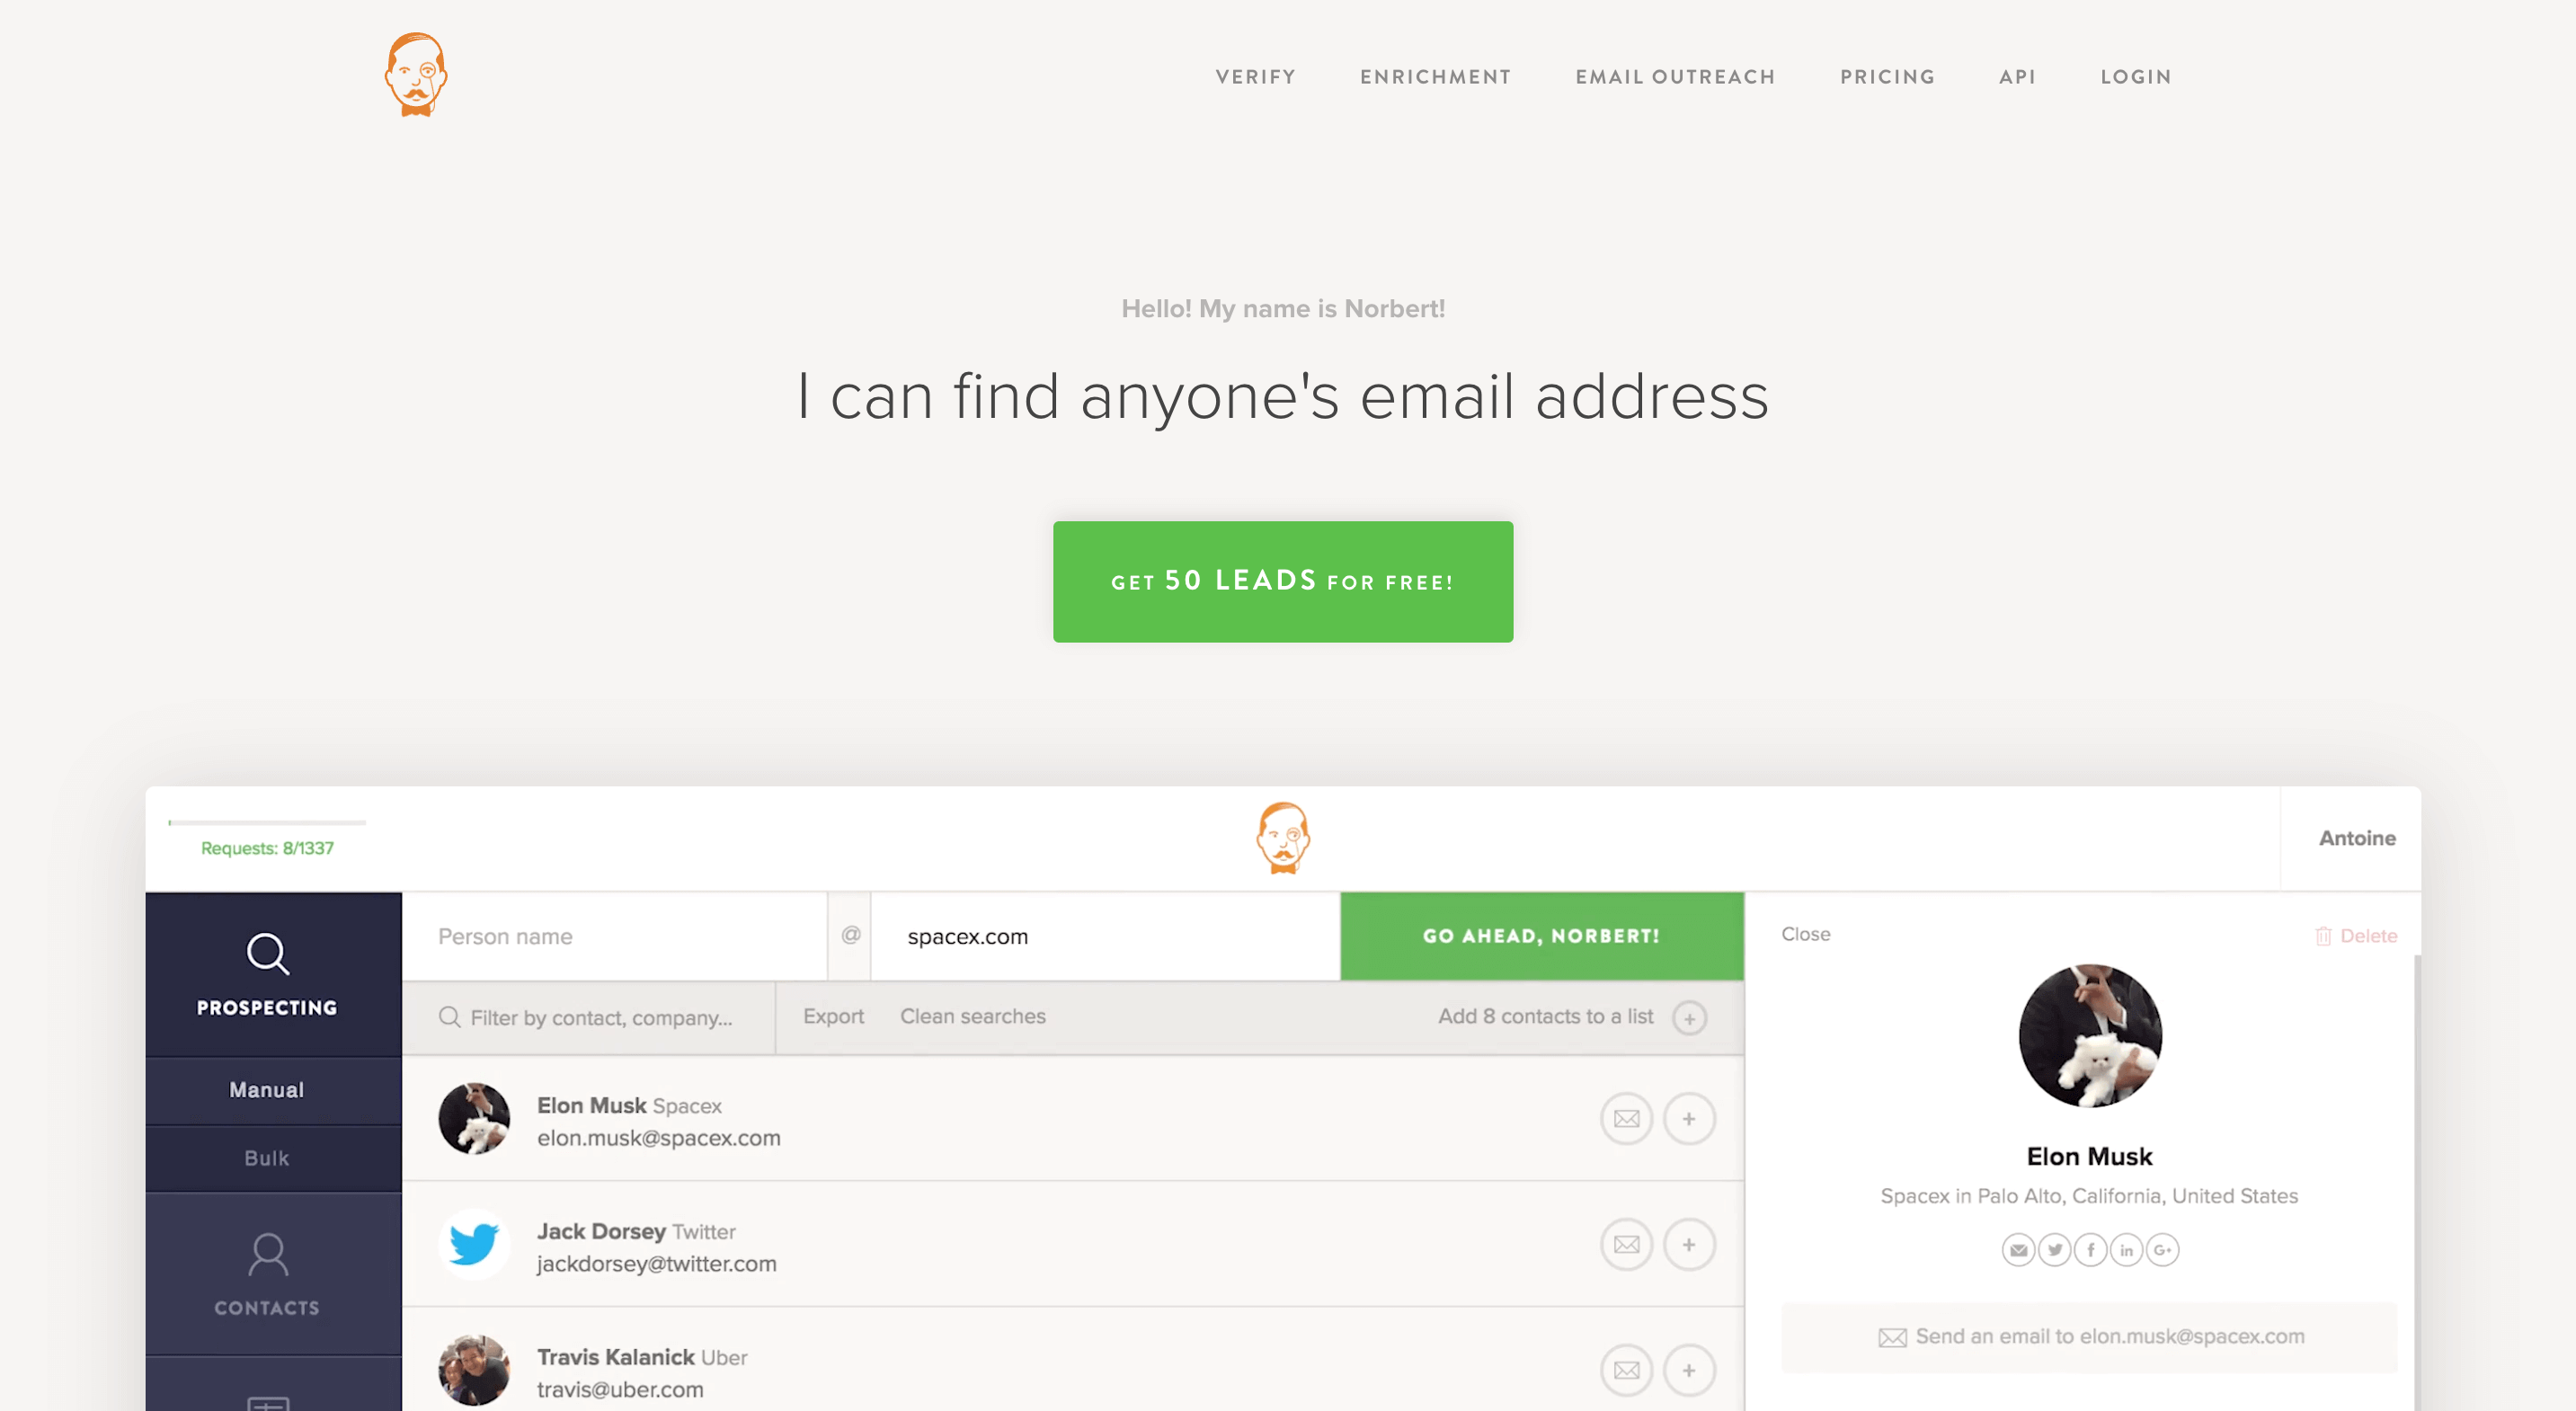This screenshot has height=1411, width=2576.
Task: Click the email icon for Jack Dorsey
Action: [1624, 1244]
